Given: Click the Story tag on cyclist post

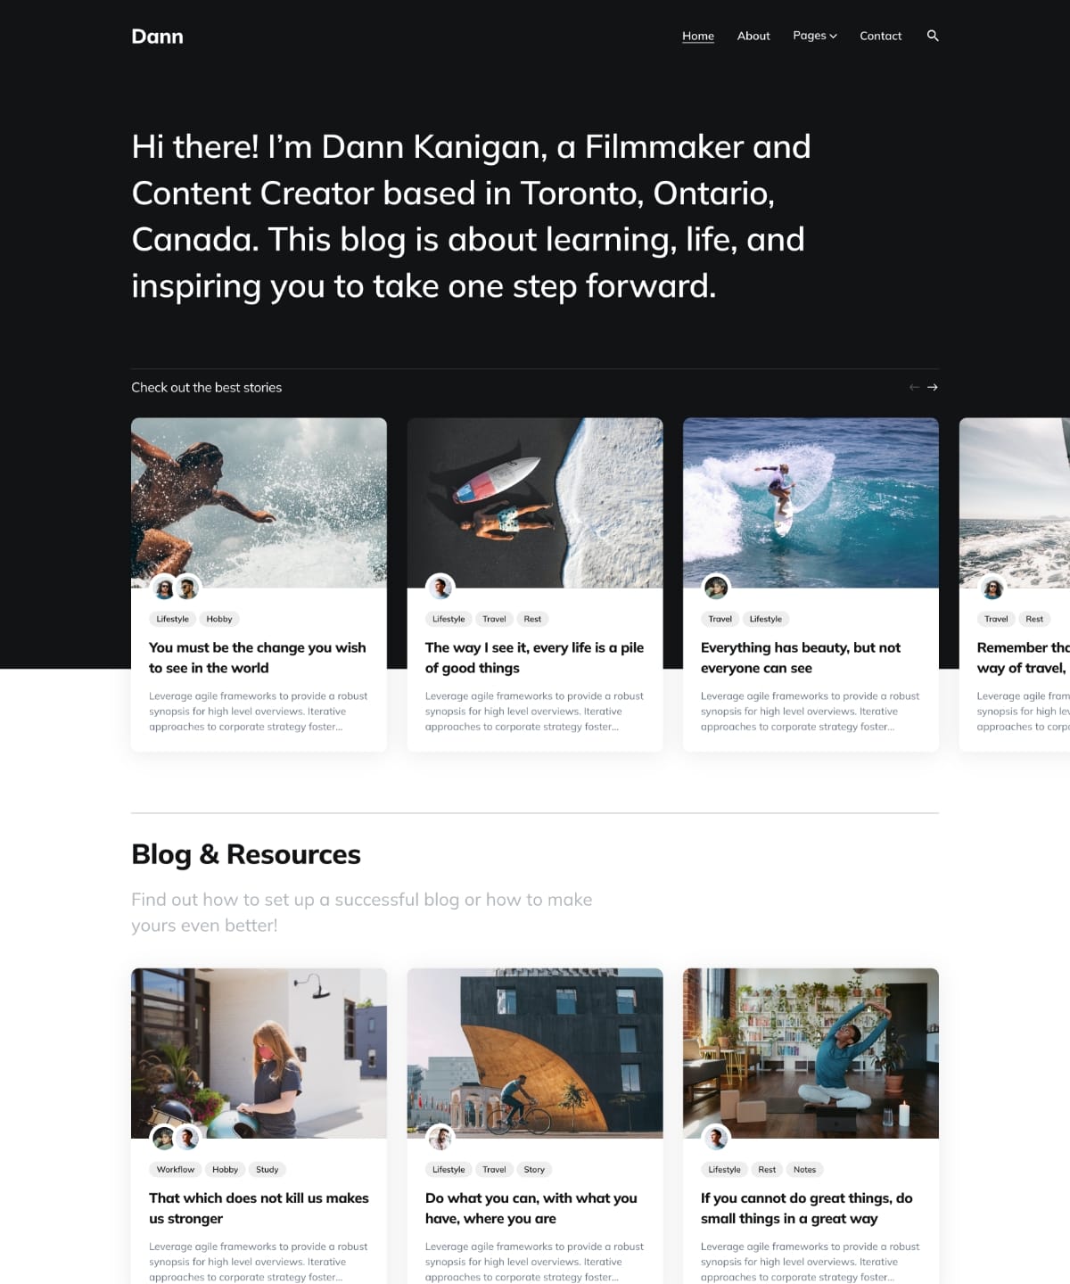Looking at the screenshot, I should pyautogui.click(x=534, y=1169).
